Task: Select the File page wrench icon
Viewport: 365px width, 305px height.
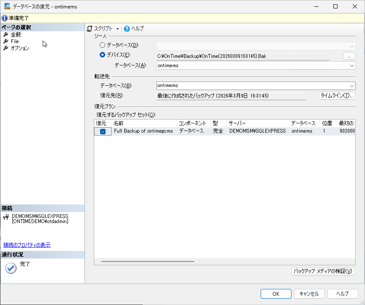Action: [6, 41]
